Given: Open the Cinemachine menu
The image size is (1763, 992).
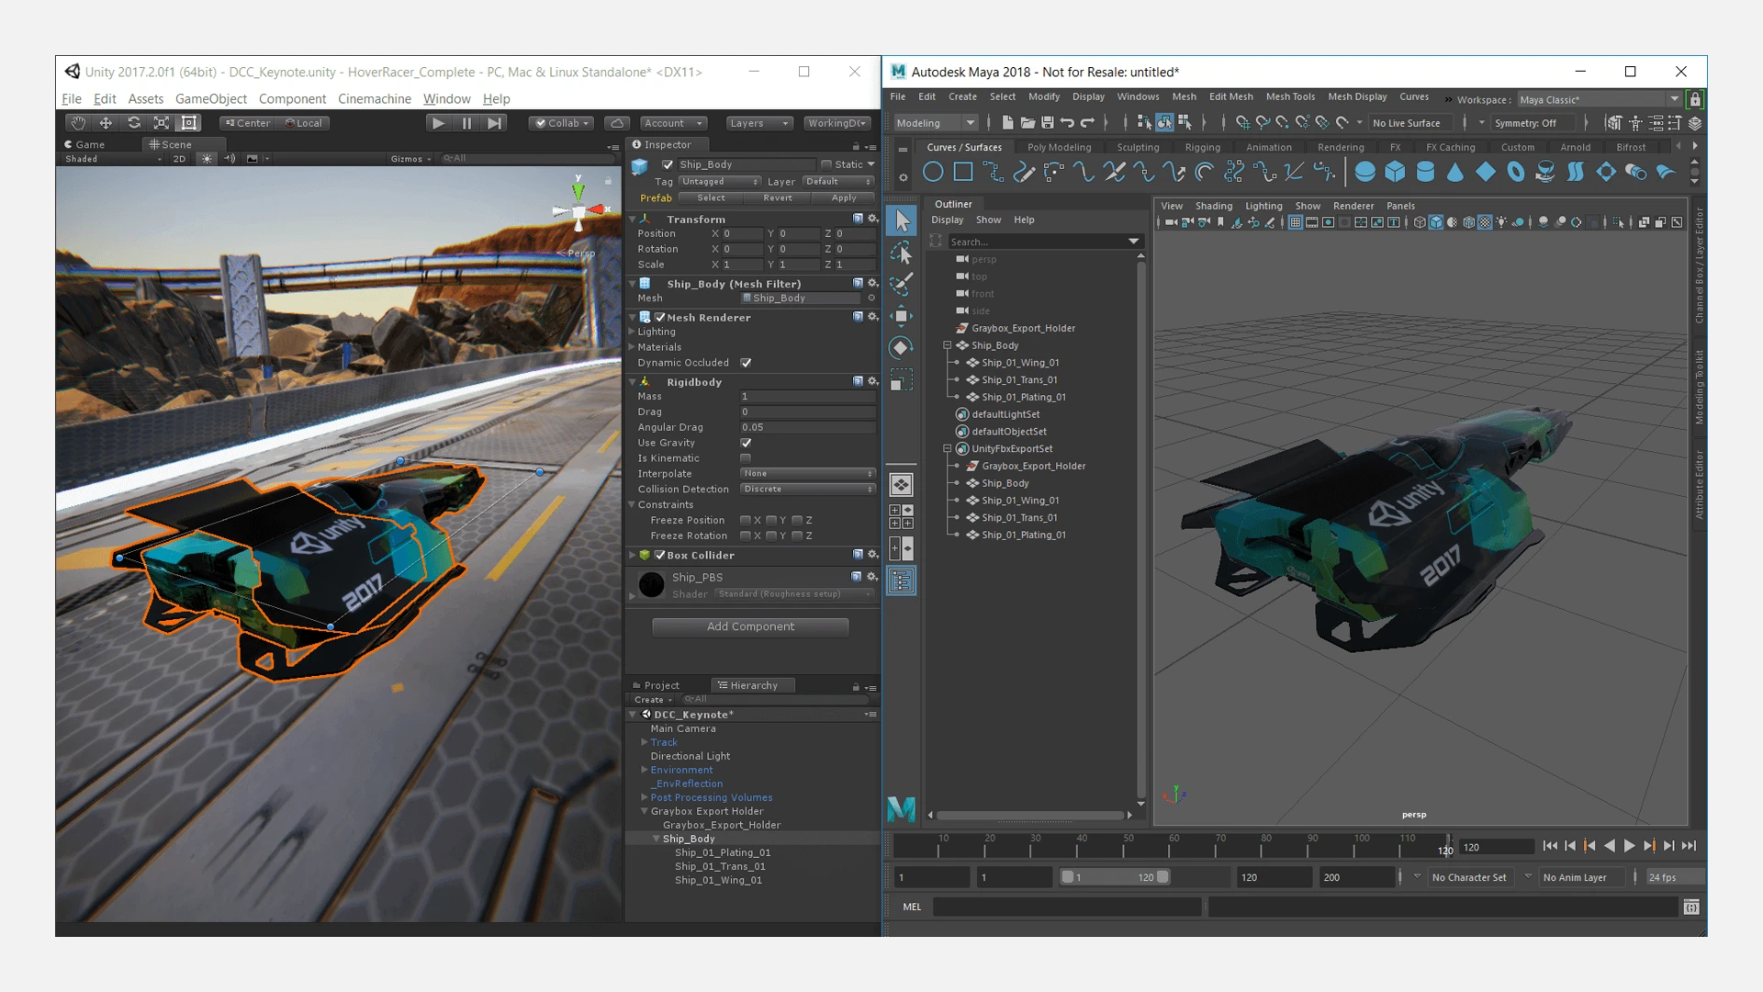Looking at the screenshot, I should (374, 98).
